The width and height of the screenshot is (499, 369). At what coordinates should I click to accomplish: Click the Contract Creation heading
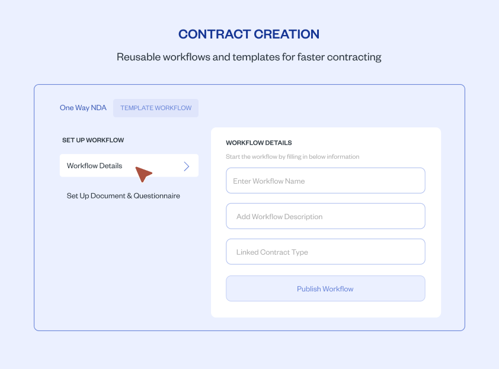pyautogui.click(x=249, y=34)
